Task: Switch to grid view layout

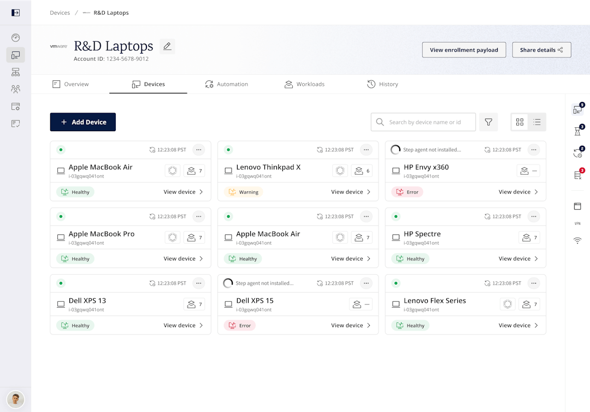Action: pyautogui.click(x=520, y=122)
